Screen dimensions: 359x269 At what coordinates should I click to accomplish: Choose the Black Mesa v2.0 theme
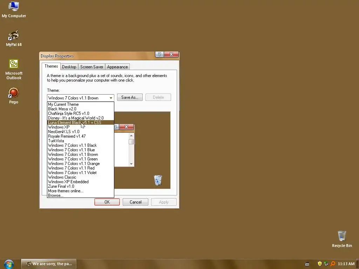coord(81,109)
